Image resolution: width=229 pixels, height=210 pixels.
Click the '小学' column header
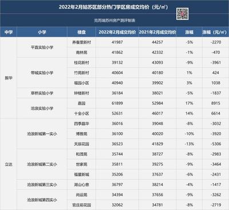pyautogui.click(x=42, y=32)
